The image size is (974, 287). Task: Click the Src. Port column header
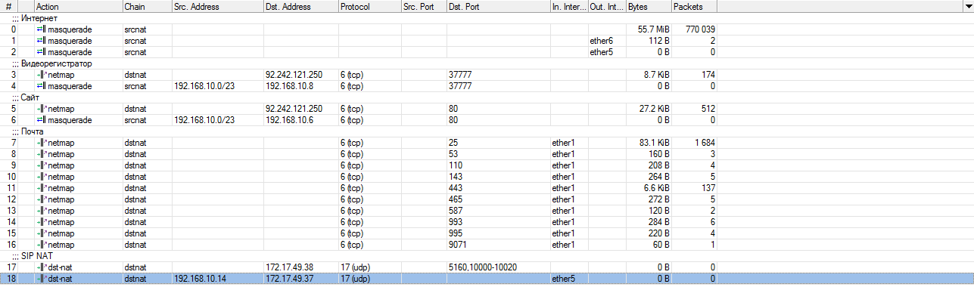coord(424,6)
